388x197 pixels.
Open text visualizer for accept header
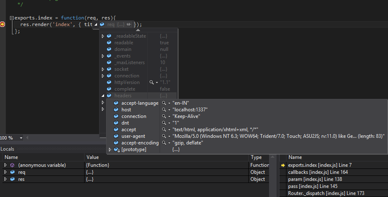pos(164,130)
